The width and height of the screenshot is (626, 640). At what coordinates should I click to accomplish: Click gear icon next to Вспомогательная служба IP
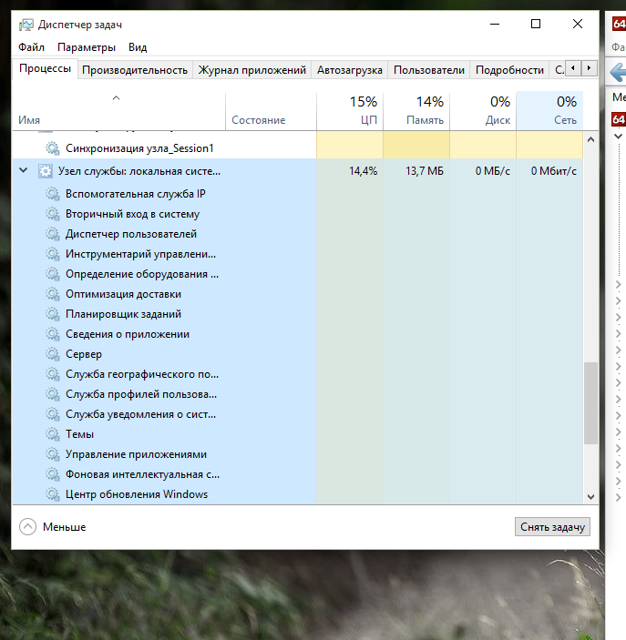[x=53, y=194]
